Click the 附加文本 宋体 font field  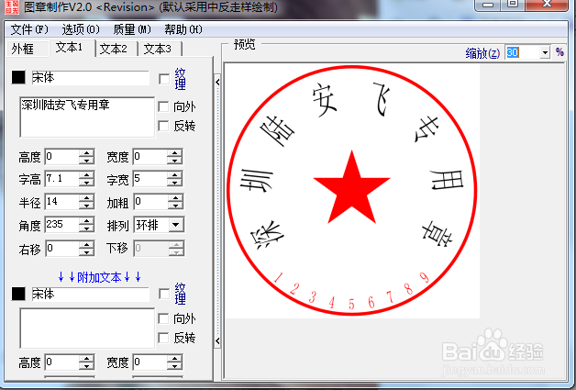click(x=91, y=294)
